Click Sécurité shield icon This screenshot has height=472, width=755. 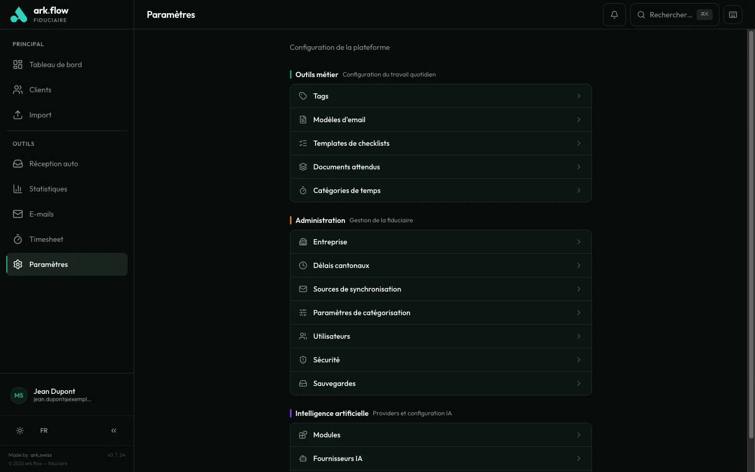pos(303,360)
